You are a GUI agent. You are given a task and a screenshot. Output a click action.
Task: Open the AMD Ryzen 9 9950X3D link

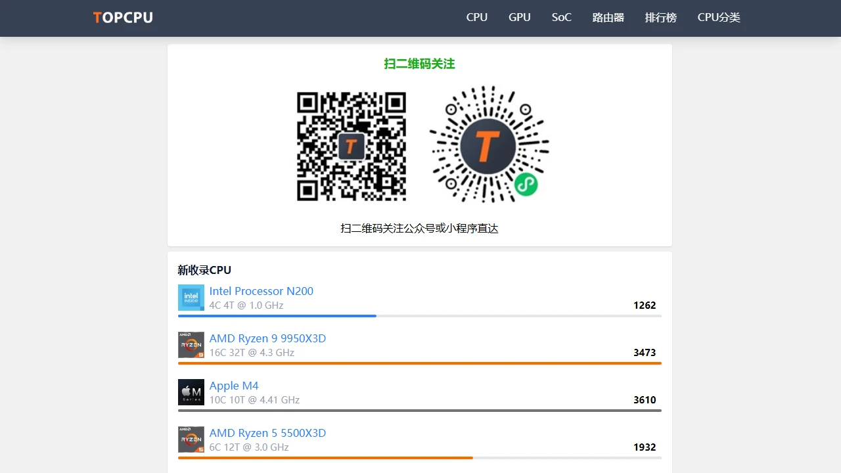(x=267, y=338)
